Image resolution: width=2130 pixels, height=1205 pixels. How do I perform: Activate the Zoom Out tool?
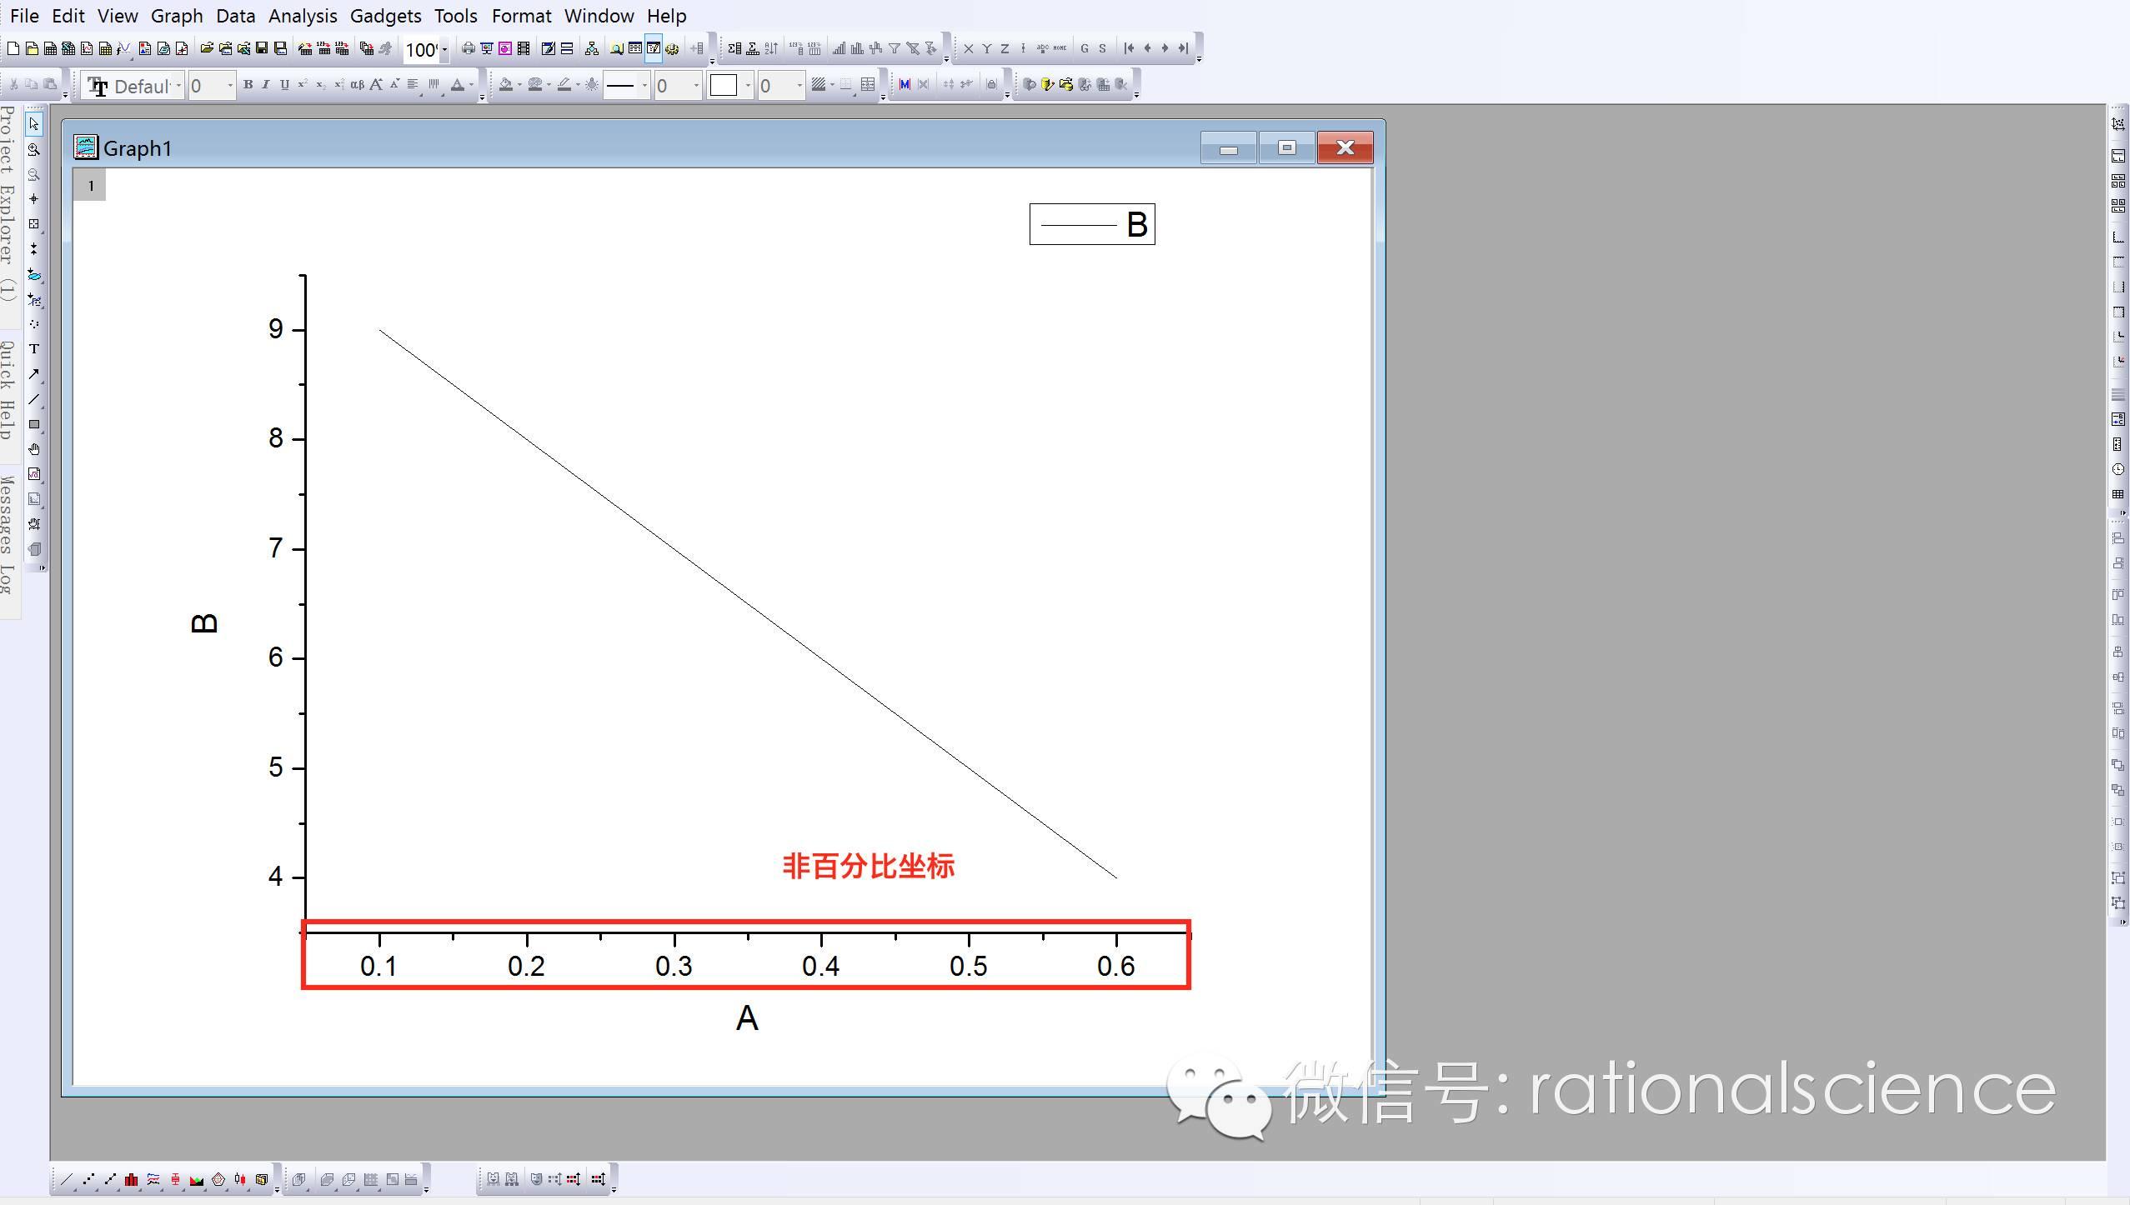34,175
